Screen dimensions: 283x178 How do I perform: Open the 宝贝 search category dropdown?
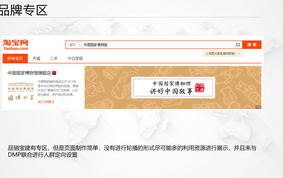pyautogui.click(x=74, y=45)
